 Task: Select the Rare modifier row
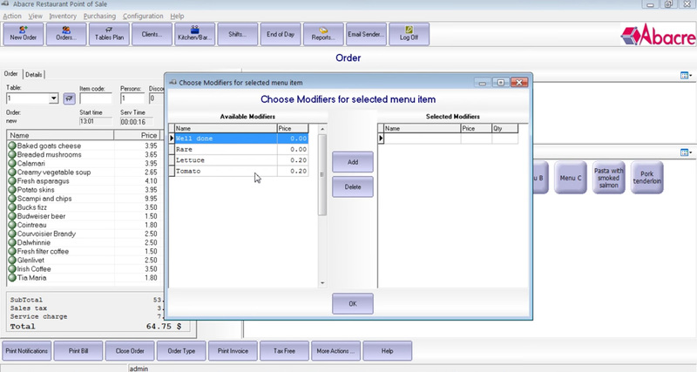coord(241,149)
